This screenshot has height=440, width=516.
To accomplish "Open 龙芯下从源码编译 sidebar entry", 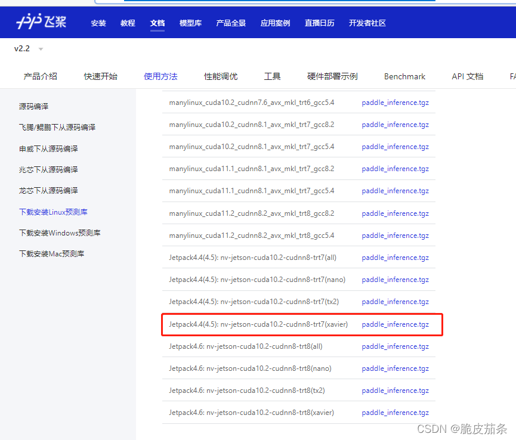I will tap(48, 191).
